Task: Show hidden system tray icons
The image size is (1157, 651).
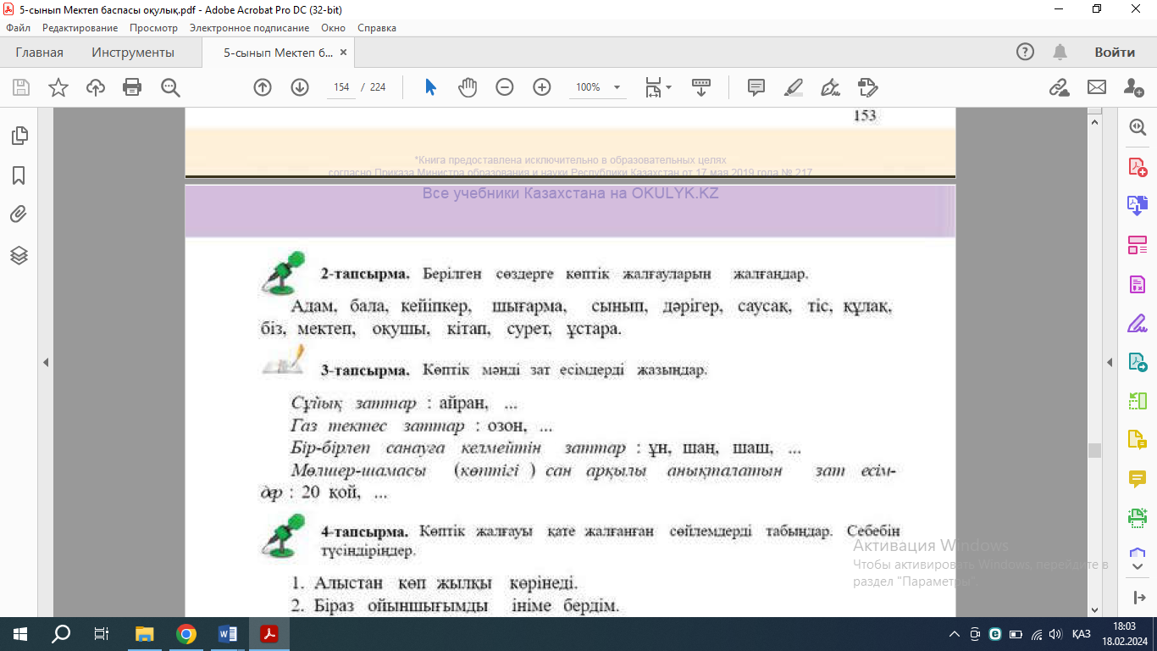Action: point(955,634)
